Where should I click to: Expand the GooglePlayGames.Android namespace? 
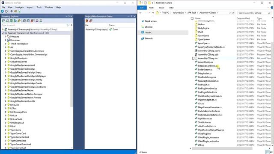[6, 65]
